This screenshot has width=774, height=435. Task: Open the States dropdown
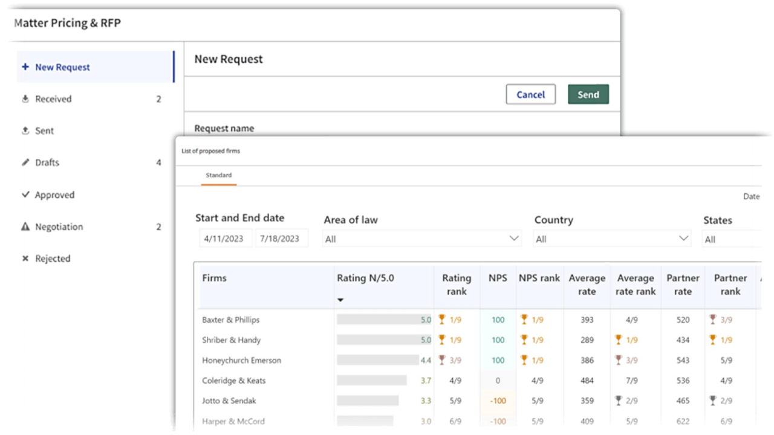click(732, 239)
